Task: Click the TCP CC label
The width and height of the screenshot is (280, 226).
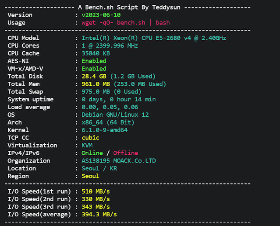Action: [18, 138]
